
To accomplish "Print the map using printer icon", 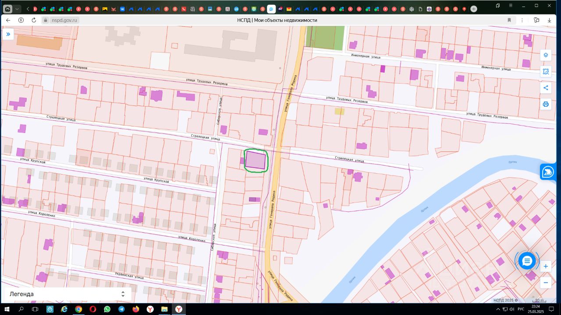I will tap(546, 104).
